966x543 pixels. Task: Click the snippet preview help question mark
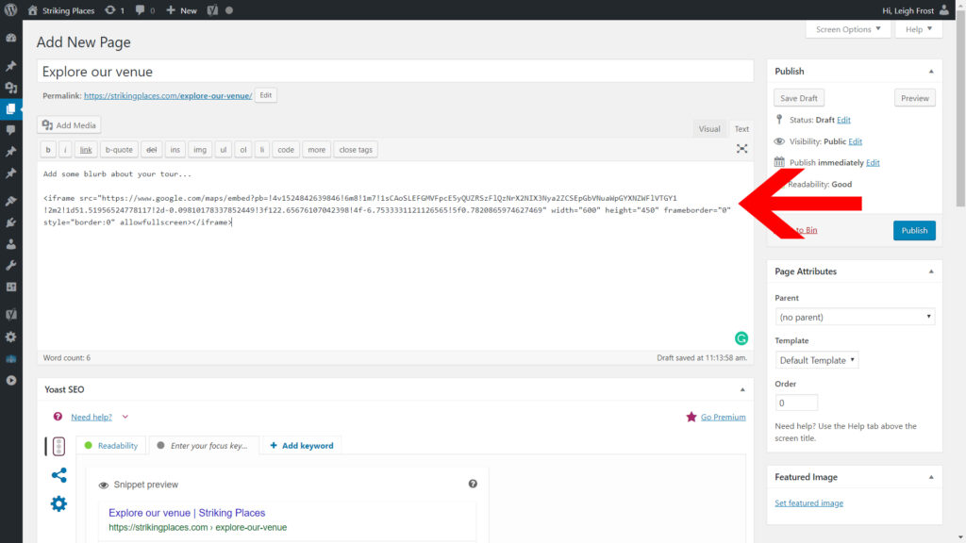473,484
